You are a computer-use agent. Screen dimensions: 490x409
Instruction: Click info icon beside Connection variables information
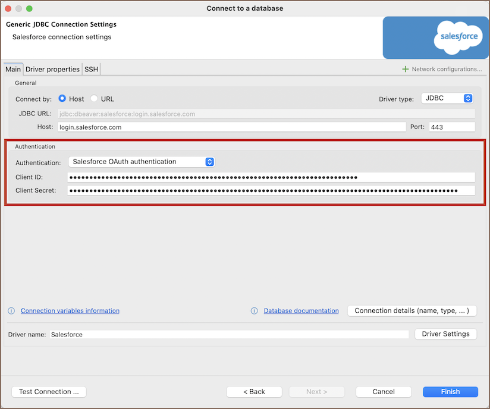click(x=11, y=311)
